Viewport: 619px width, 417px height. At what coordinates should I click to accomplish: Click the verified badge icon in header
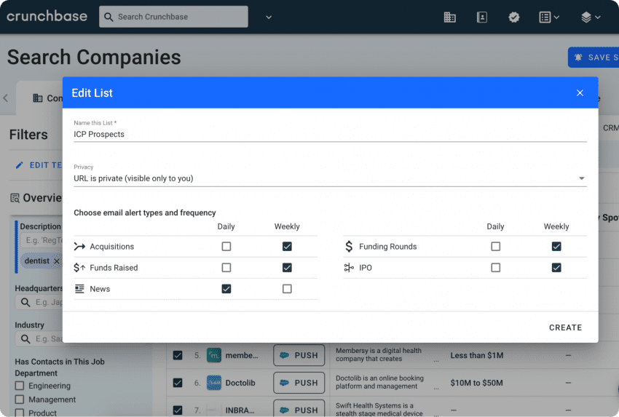(x=514, y=17)
